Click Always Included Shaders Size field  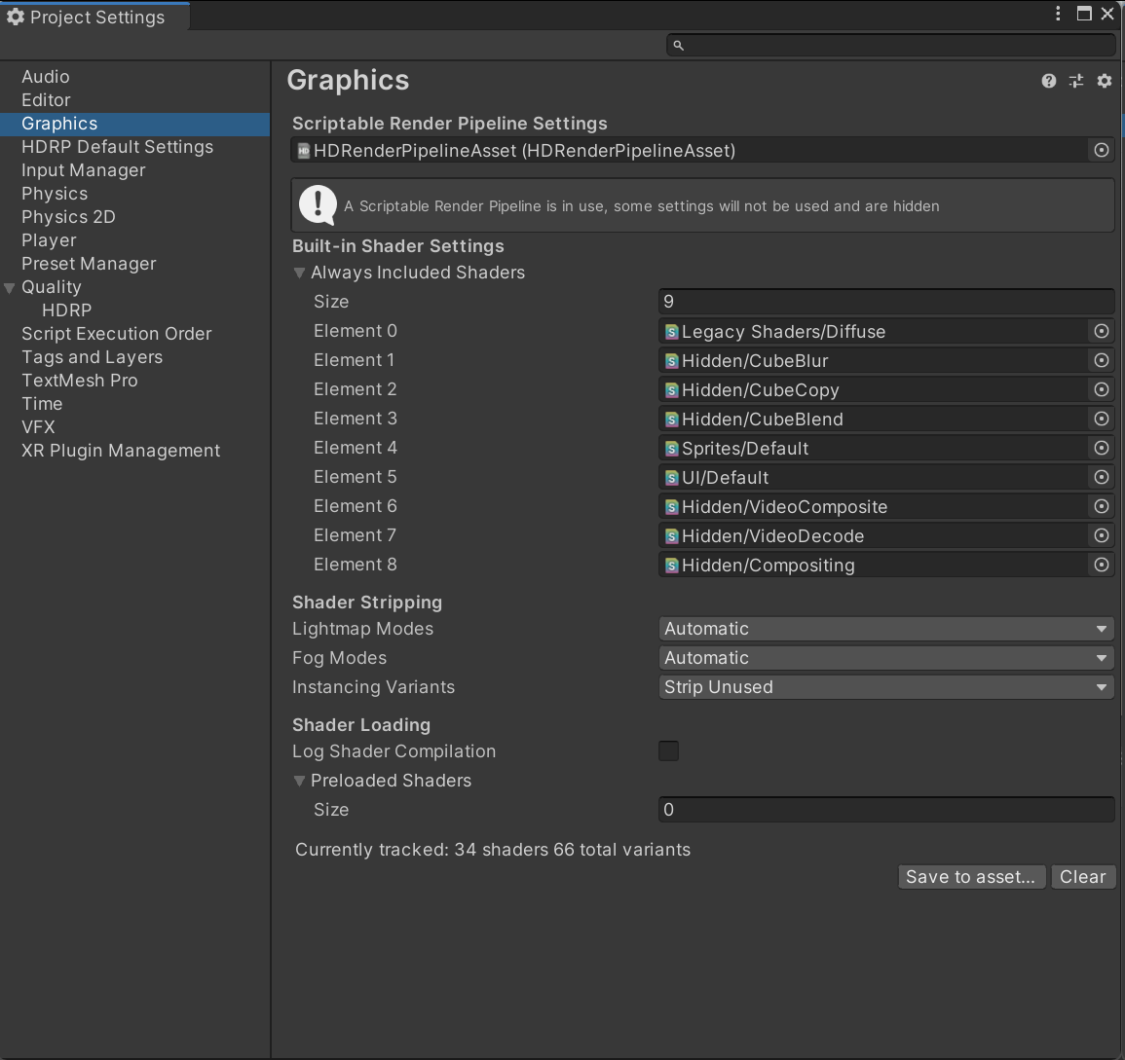(x=886, y=302)
